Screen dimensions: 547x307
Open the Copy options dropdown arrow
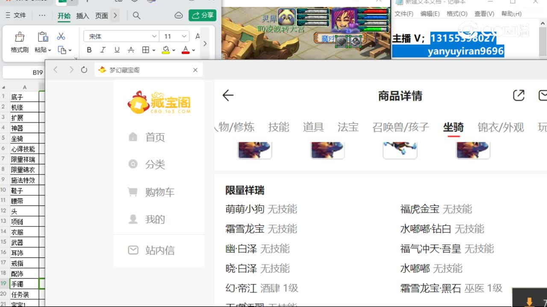click(70, 50)
